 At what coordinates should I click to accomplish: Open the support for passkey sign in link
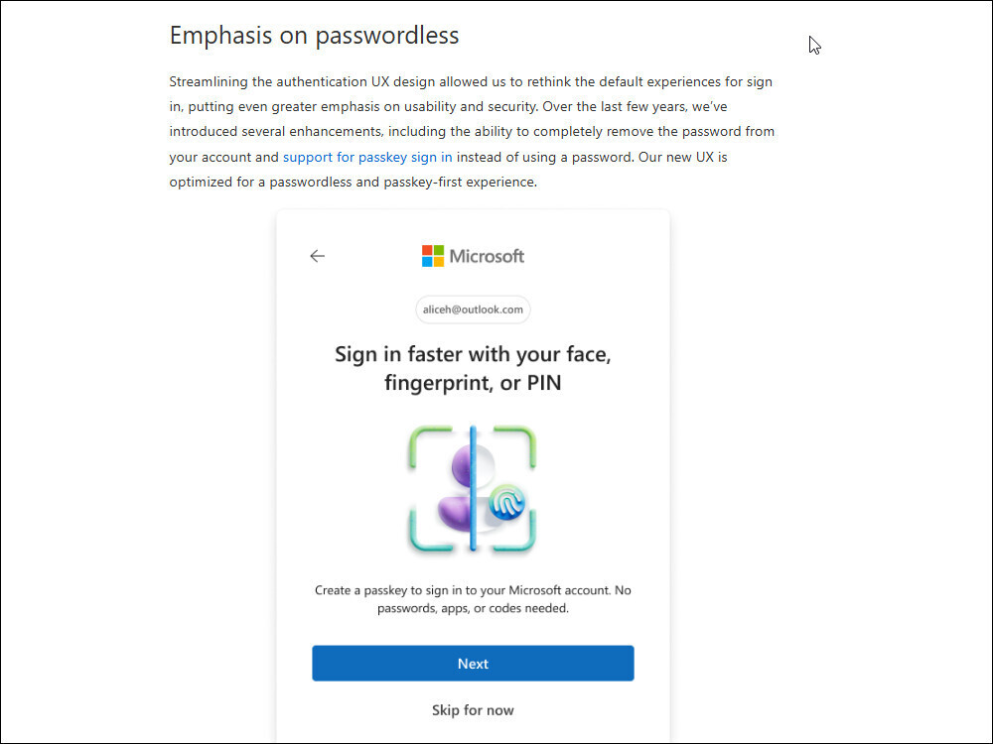[x=367, y=157]
